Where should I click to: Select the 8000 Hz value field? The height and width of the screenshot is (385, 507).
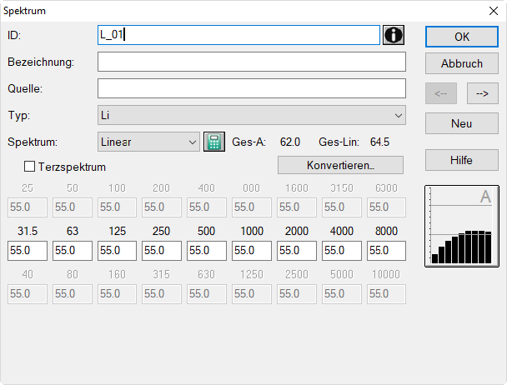[x=386, y=251]
